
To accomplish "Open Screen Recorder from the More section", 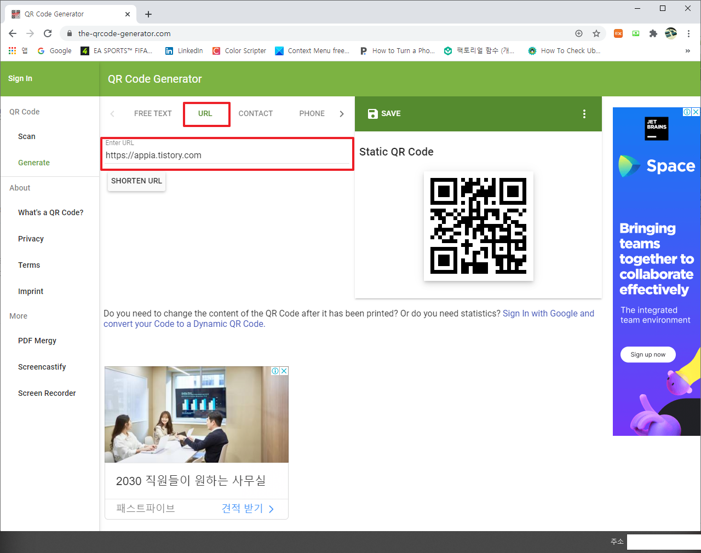I will (47, 393).
